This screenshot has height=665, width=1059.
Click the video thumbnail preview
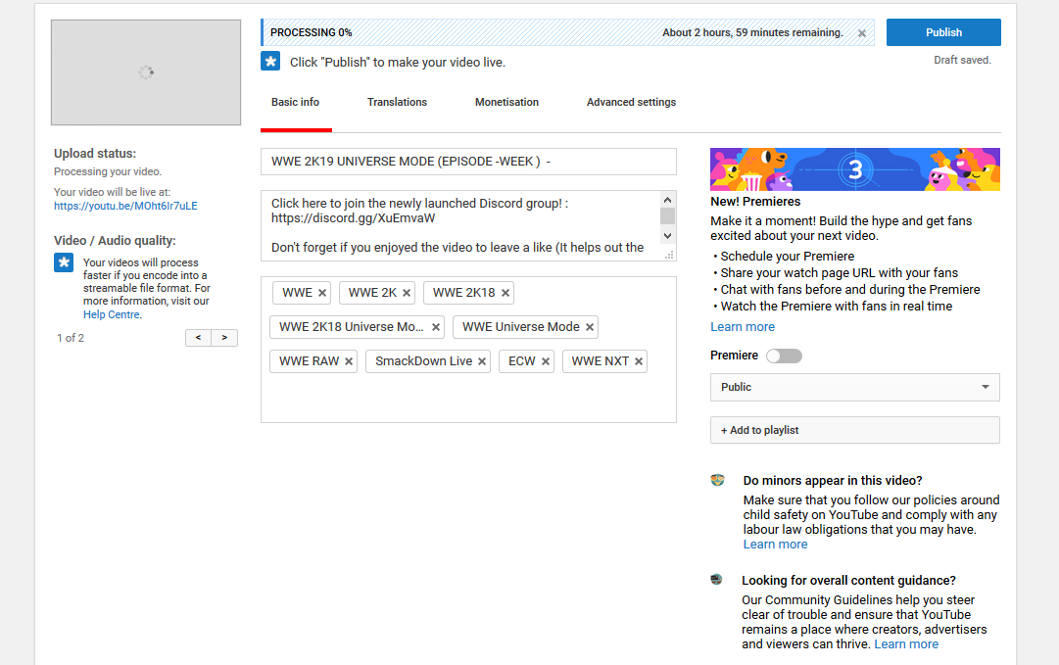point(146,72)
